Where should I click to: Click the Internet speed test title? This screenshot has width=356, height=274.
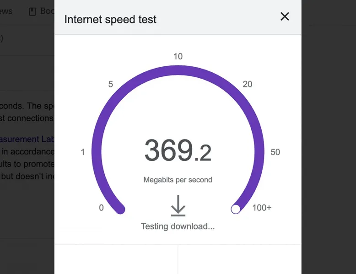110,20
